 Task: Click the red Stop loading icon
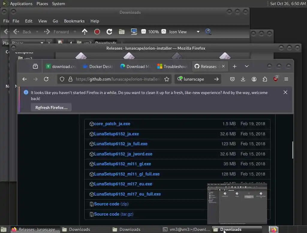(x=97, y=32)
